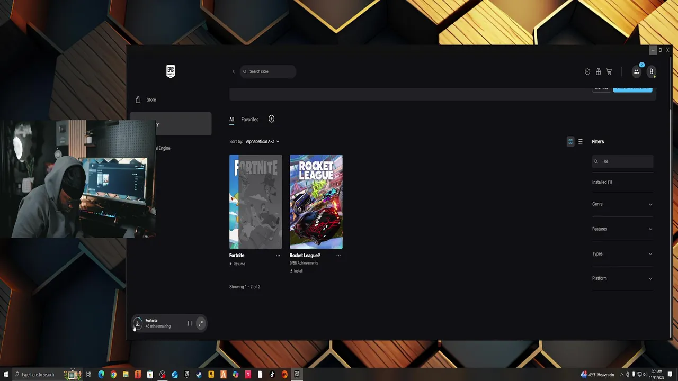
Task: Expand the Platform filter
Action: pos(622,278)
